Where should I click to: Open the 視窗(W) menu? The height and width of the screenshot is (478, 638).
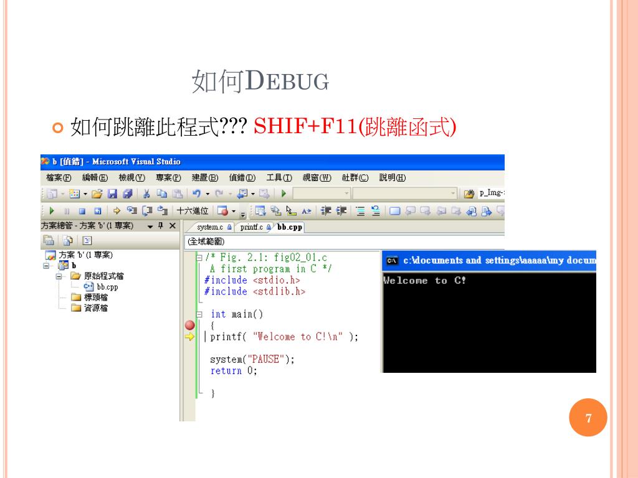click(317, 177)
